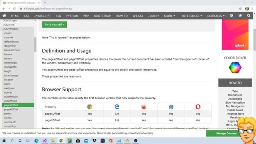
Task: Open Windows Start menu
Action: click(4, 140)
